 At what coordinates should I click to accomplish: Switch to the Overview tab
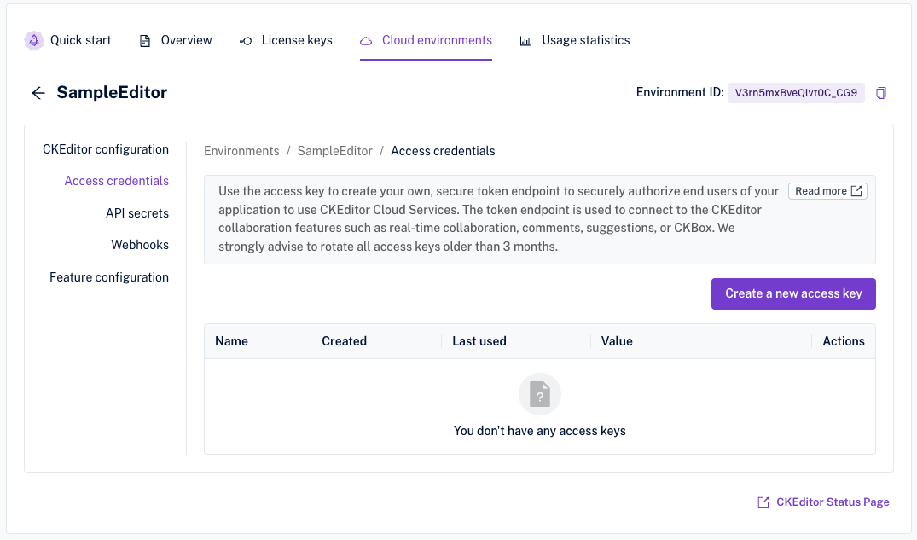[176, 40]
